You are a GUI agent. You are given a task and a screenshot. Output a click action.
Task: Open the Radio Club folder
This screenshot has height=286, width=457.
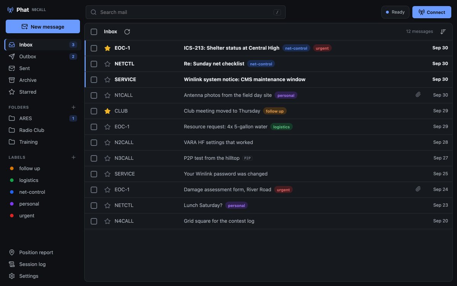click(43, 130)
